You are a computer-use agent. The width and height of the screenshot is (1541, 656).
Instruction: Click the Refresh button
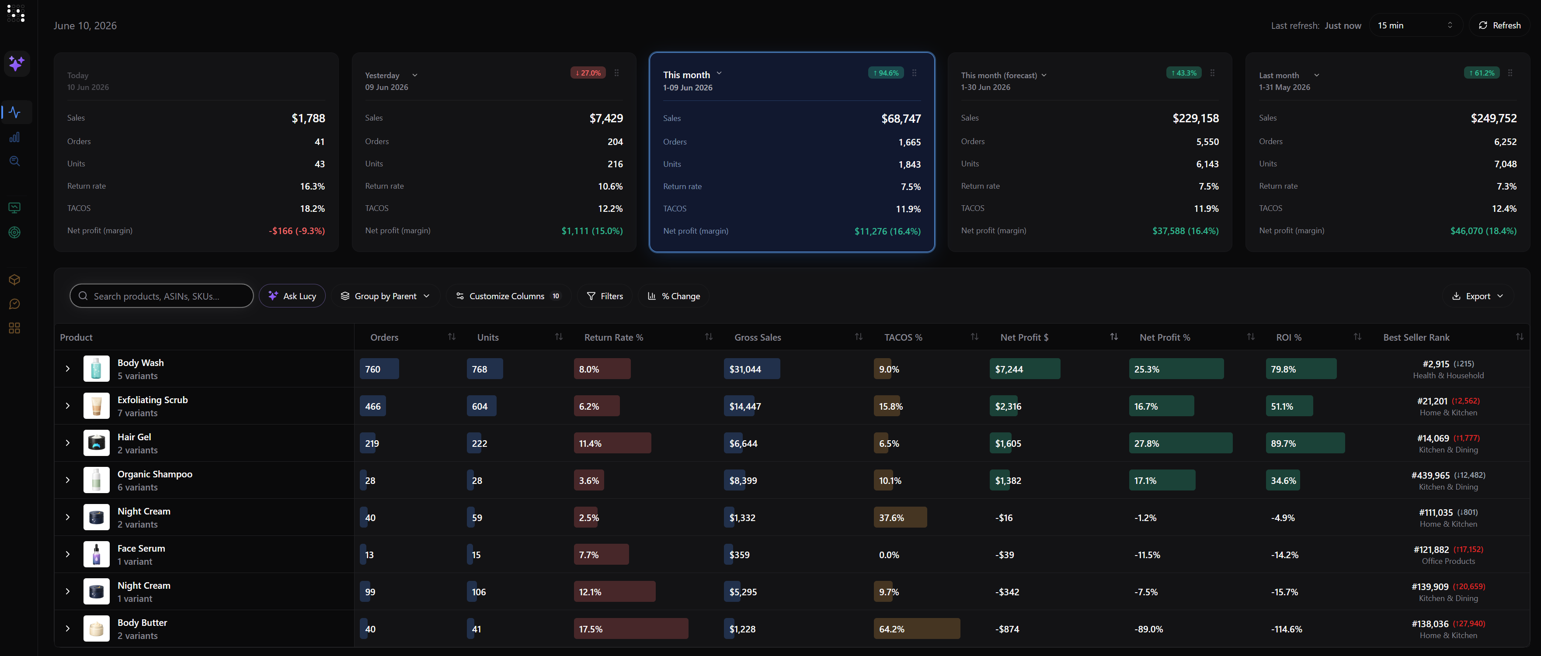[1500, 25]
